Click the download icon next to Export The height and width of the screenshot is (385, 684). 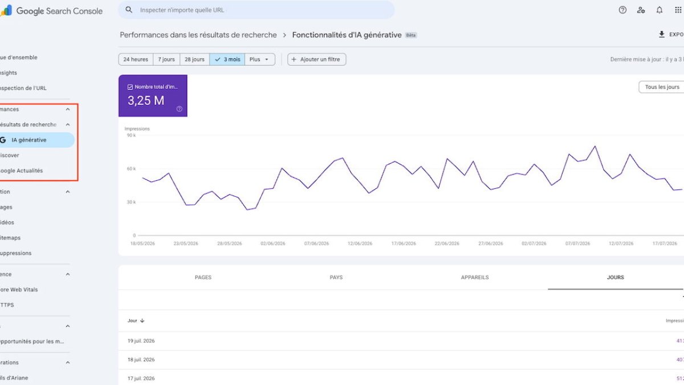[x=662, y=34]
